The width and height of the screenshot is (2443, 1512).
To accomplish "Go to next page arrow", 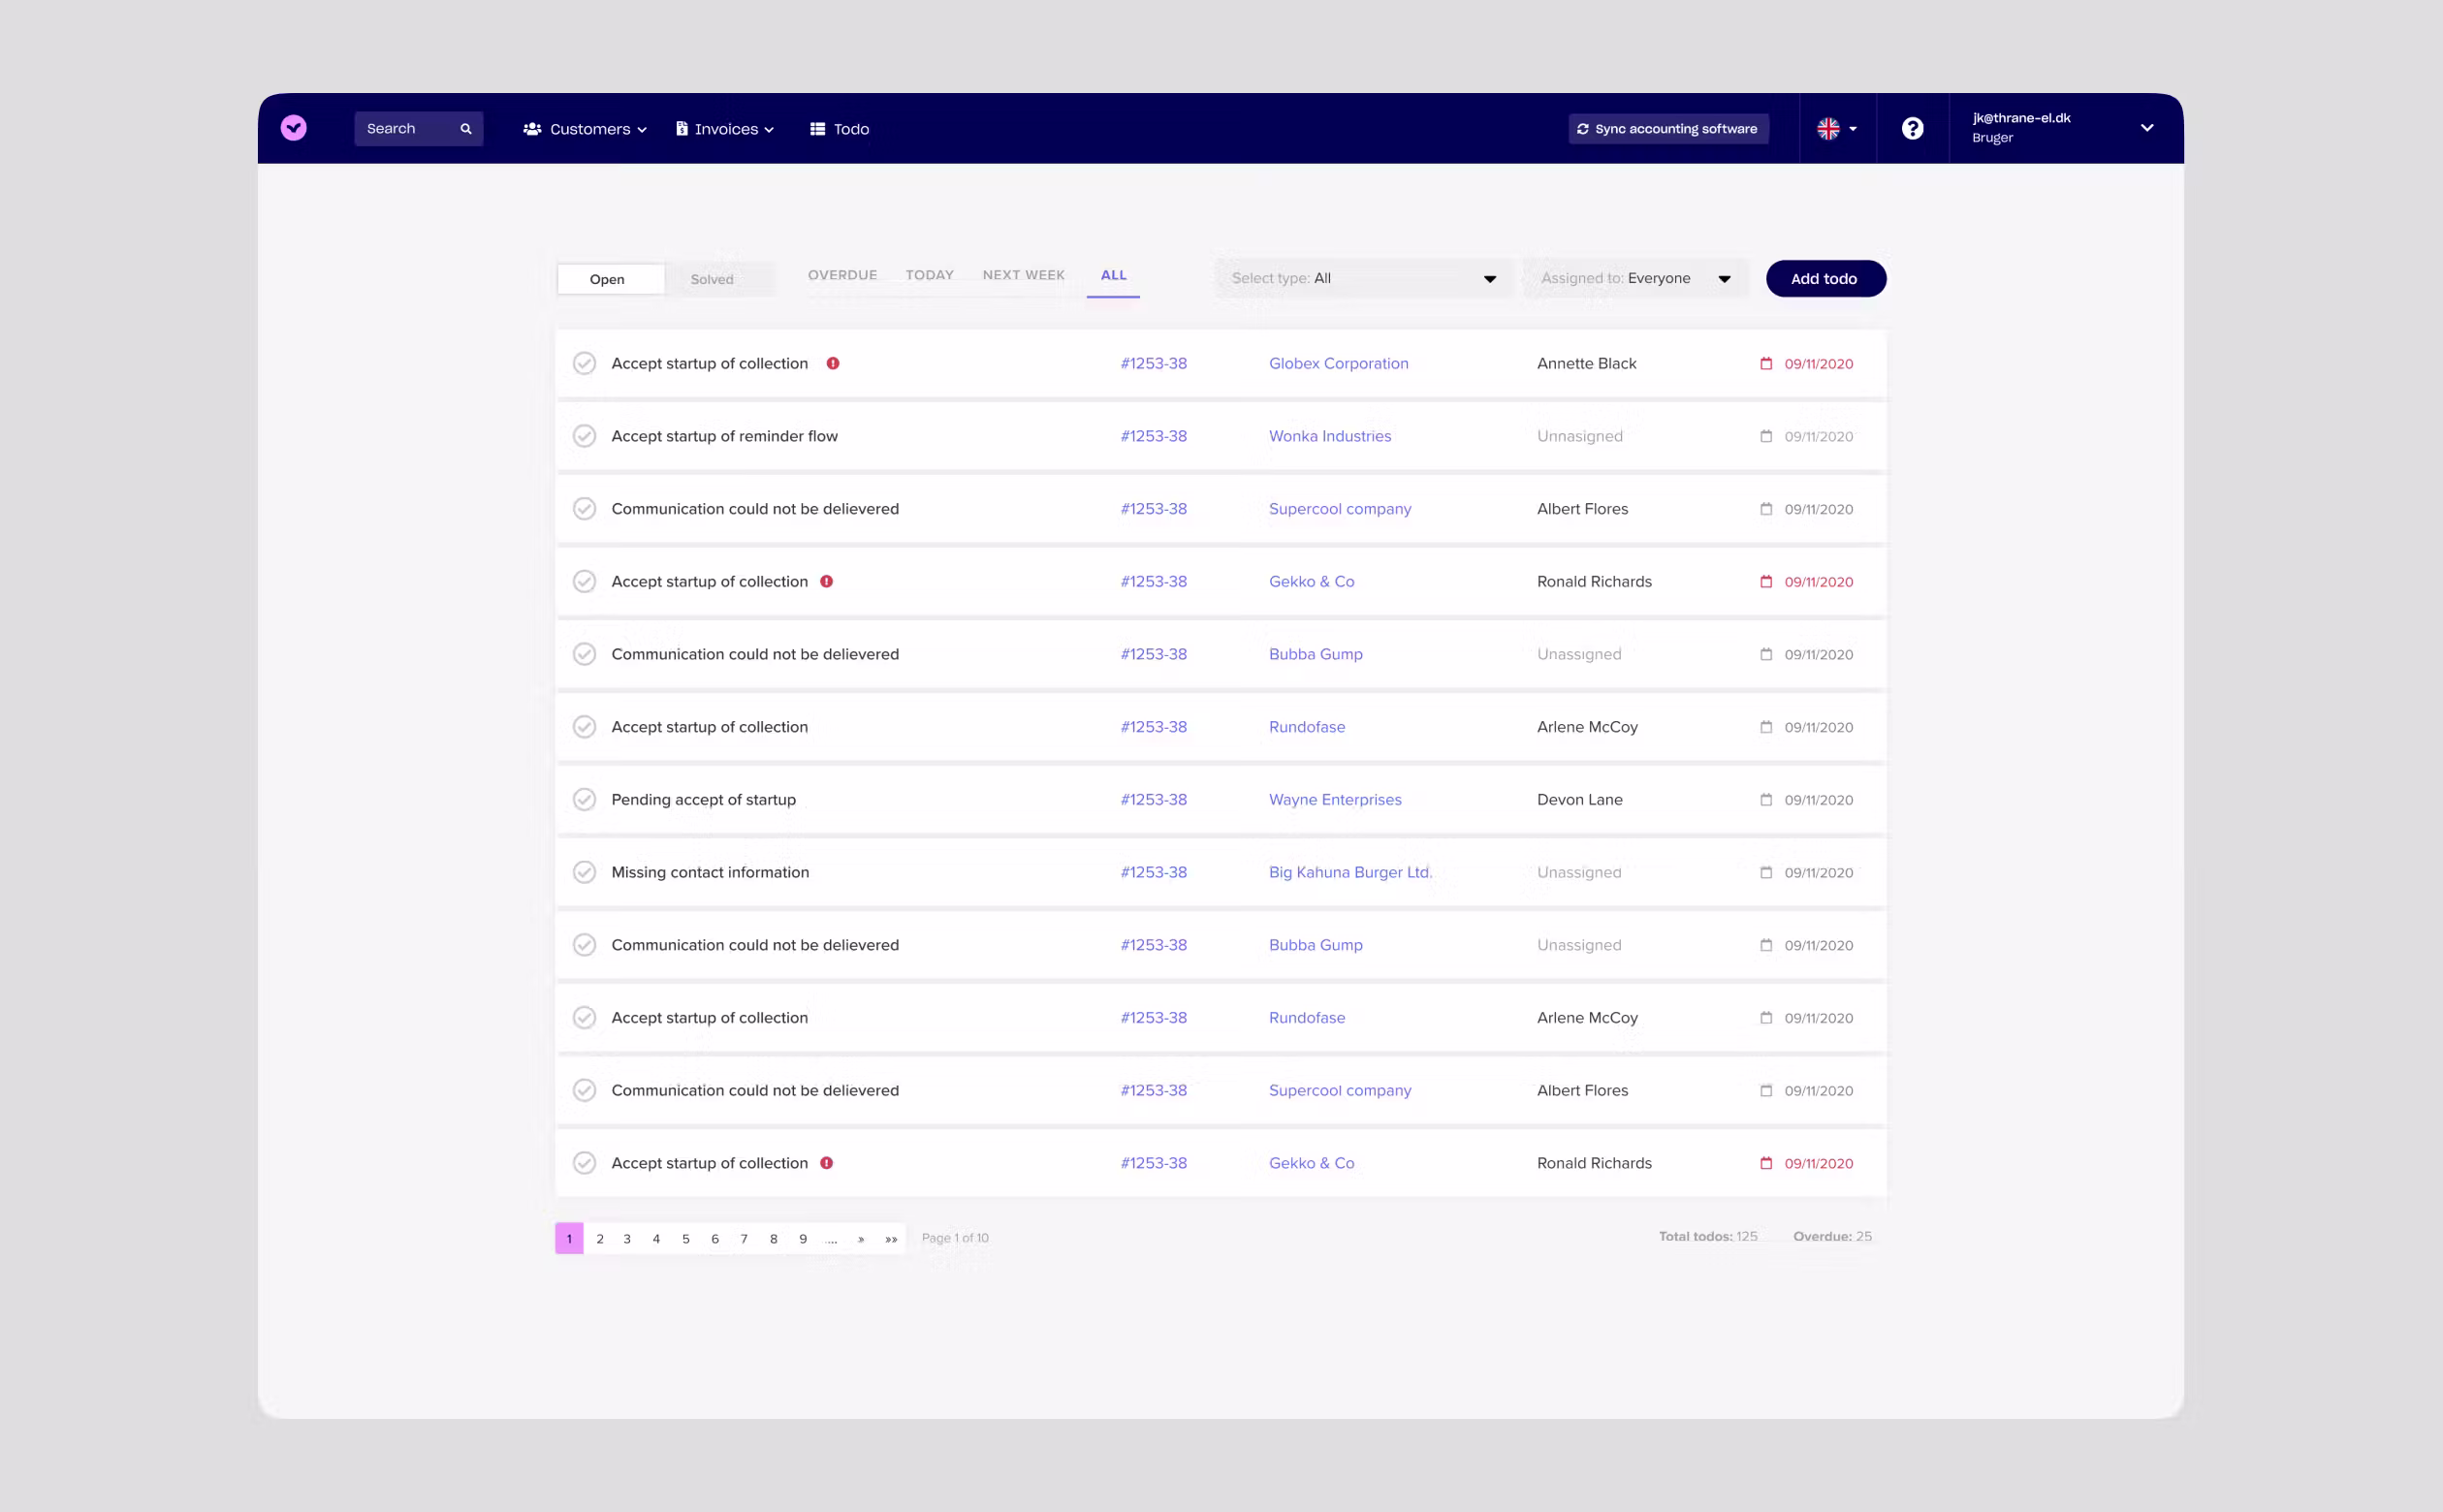I will (x=861, y=1239).
